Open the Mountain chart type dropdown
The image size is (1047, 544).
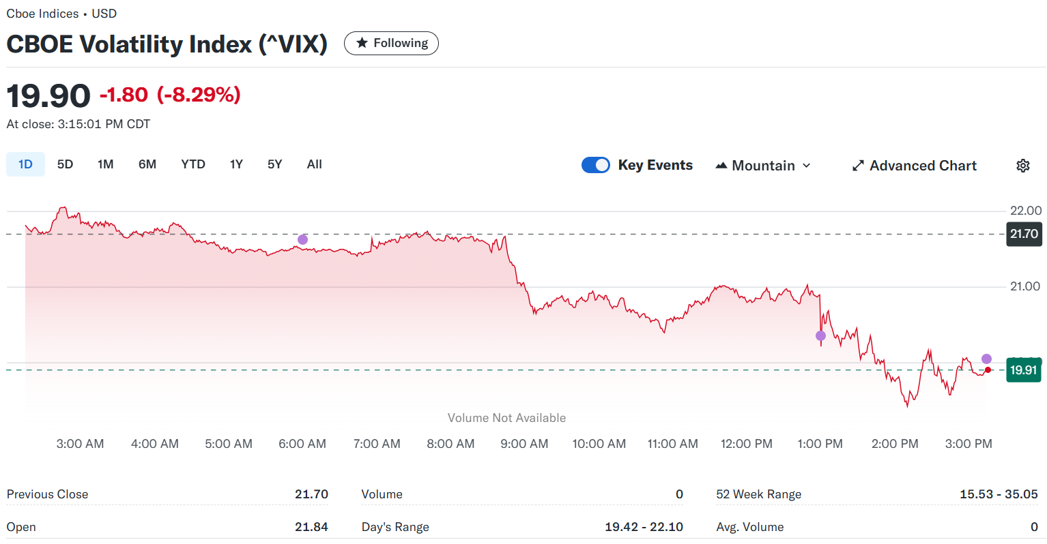763,166
